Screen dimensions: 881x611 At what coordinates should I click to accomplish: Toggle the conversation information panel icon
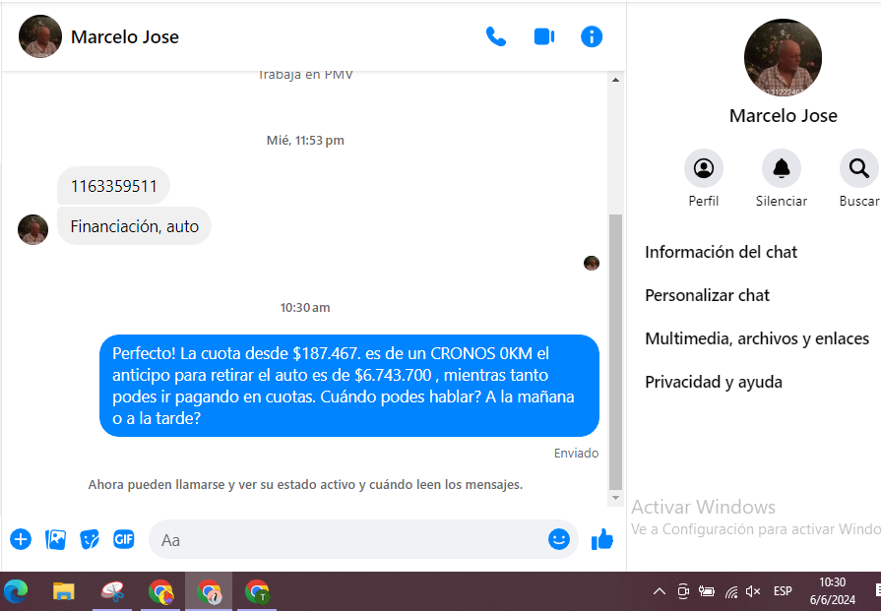click(592, 37)
